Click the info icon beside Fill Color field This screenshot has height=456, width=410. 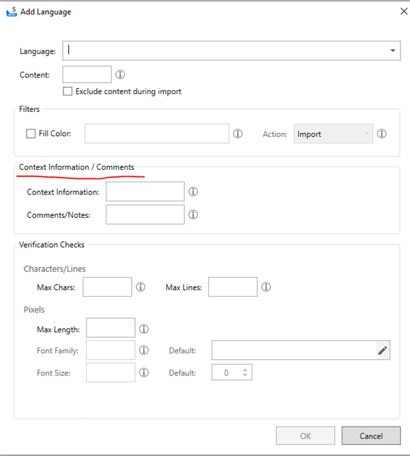[237, 134]
